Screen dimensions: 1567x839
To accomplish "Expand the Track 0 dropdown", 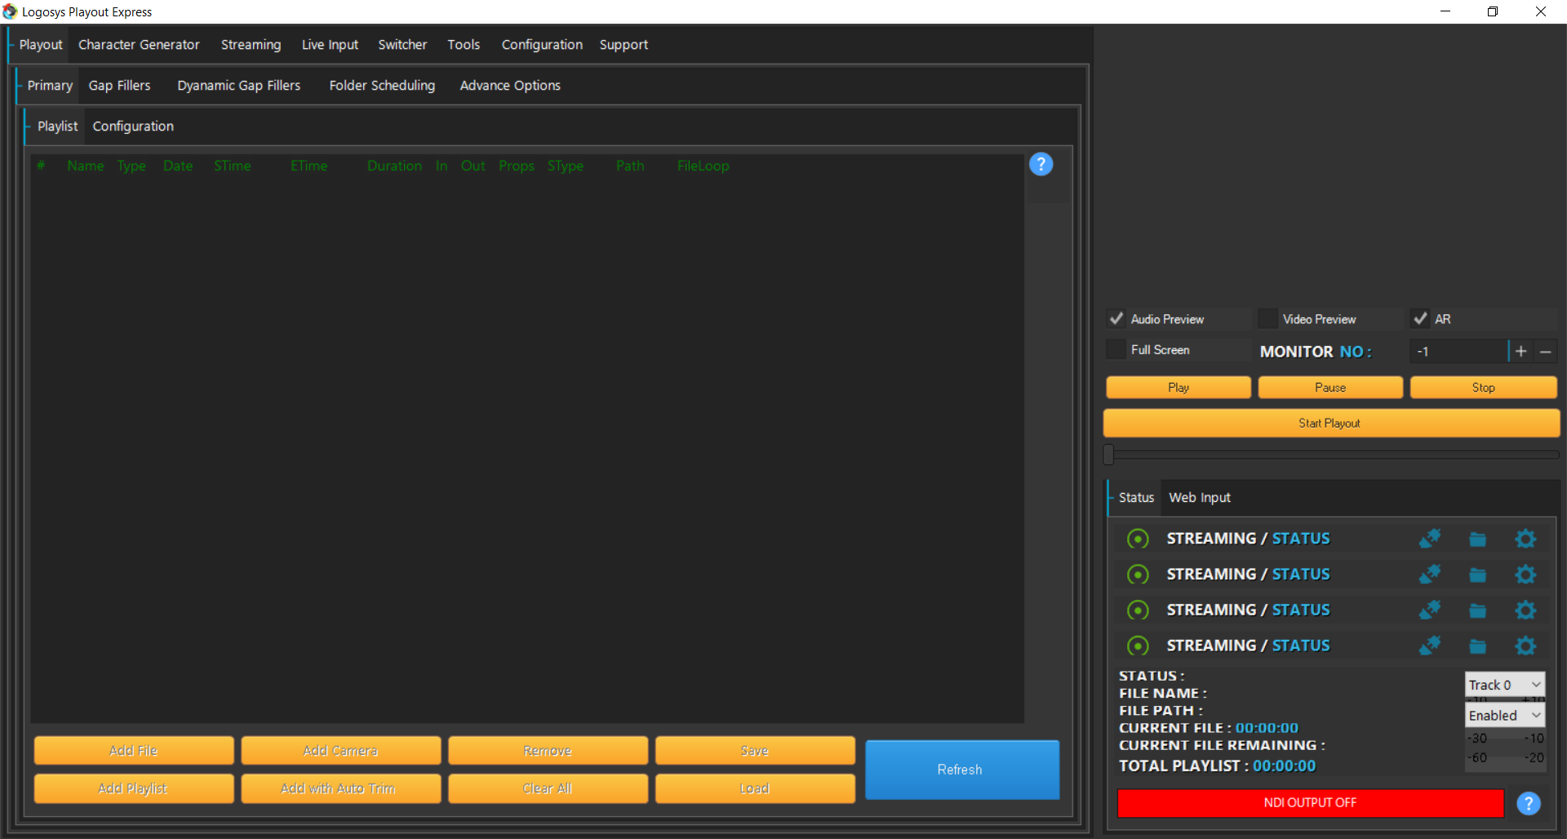I will pyautogui.click(x=1504, y=685).
